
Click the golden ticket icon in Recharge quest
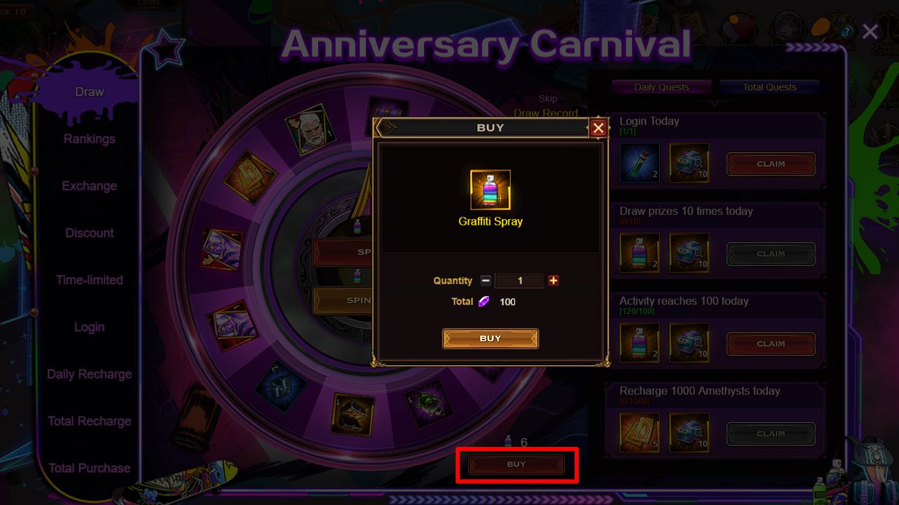point(640,433)
